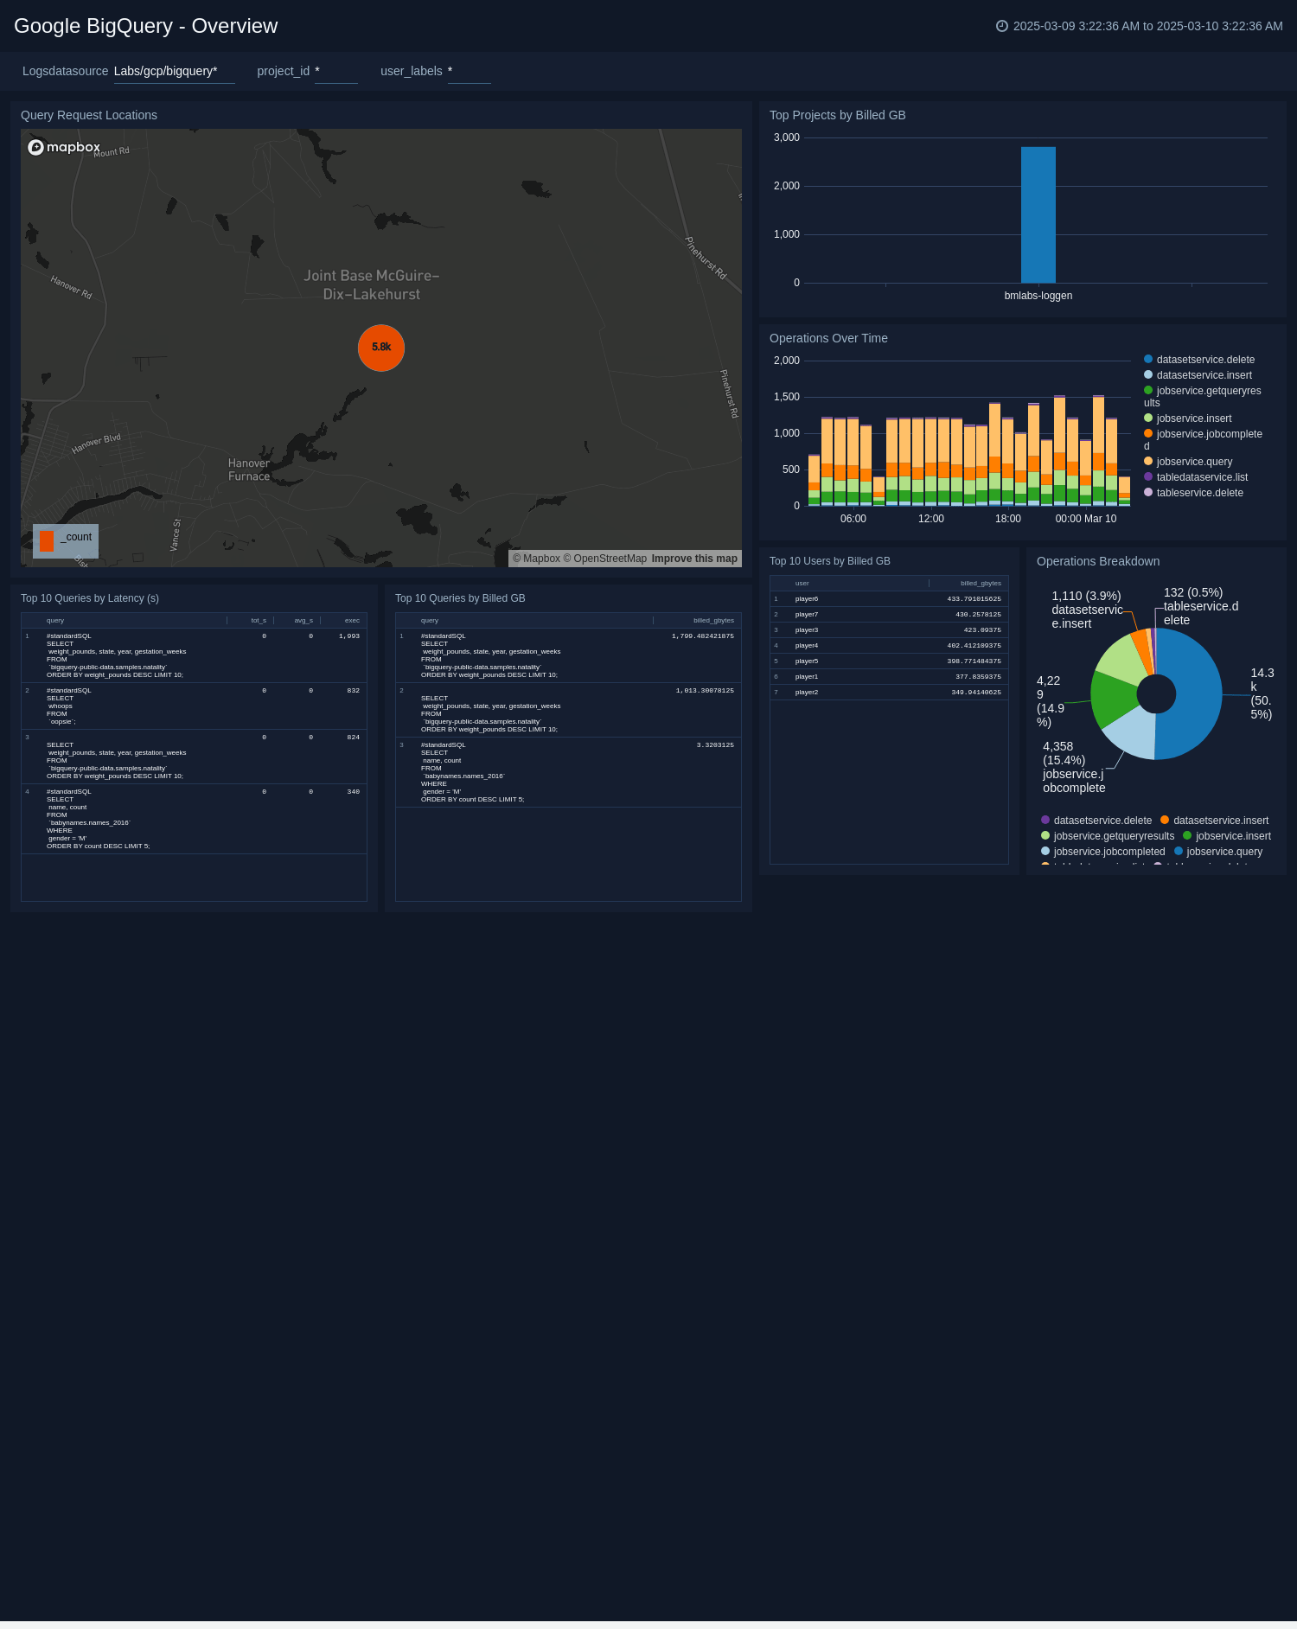Open the OpenStreetMap attribution link
This screenshot has height=1629, width=1297.
[x=610, y=559]
